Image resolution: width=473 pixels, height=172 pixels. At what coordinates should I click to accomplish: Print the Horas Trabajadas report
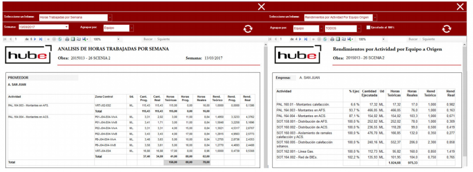point(67,39)
